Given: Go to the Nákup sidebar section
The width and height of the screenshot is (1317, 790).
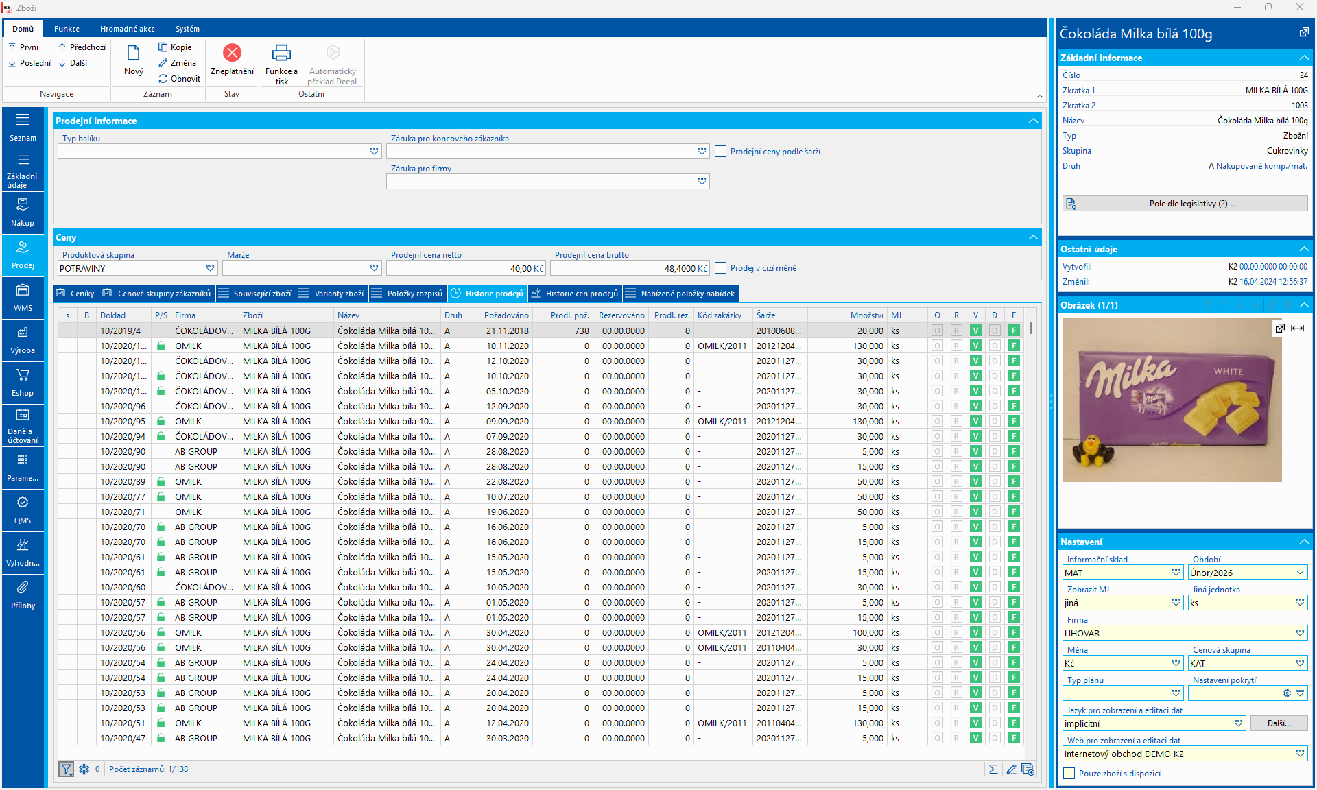Looking at the screenshot, I should tap(23, 213).
